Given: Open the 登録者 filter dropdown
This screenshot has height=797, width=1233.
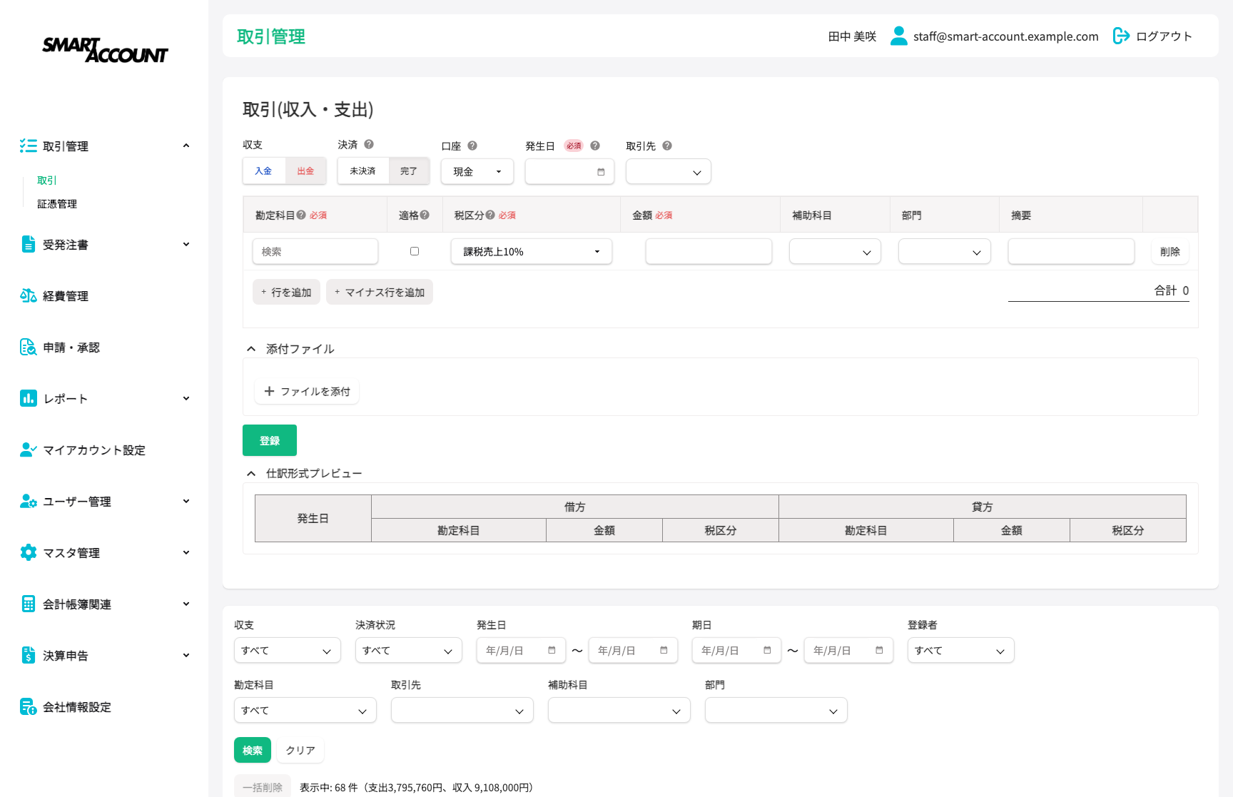Looking at the screenshot, I should (x=961, y=650).
